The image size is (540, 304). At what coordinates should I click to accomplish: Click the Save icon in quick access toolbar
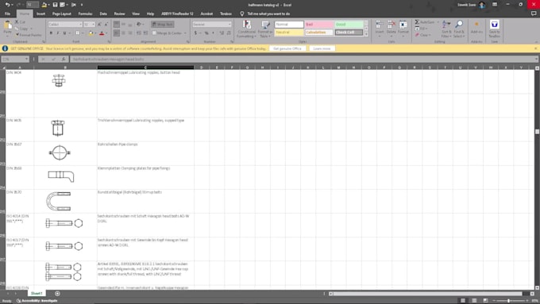point(55,5)
